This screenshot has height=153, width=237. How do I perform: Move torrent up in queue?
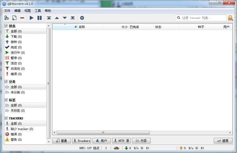click(x=57, y=18)
